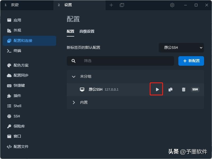The height and width of the screenshot is (159, 212).
Task: Duplicate the 愚公SSH profile with copy icon
Action: point(170,89)
